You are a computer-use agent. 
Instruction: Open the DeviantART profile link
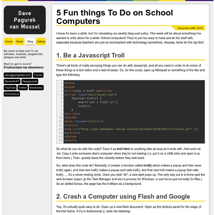[x=12, y=81]
